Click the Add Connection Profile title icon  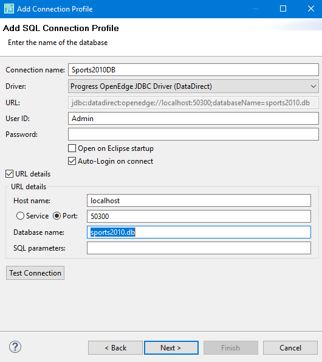[x=9, y=9]
